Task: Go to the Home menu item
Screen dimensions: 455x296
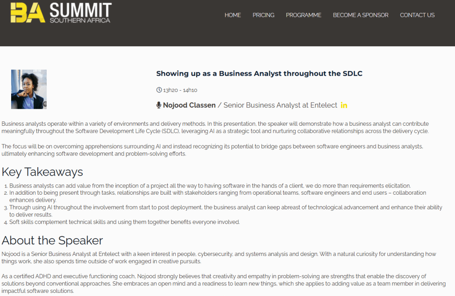Action: (233, 15)
